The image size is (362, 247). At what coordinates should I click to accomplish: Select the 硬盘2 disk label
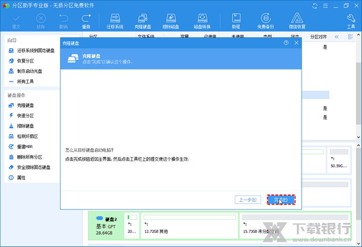pyautogui.click(x=106, y=226)
